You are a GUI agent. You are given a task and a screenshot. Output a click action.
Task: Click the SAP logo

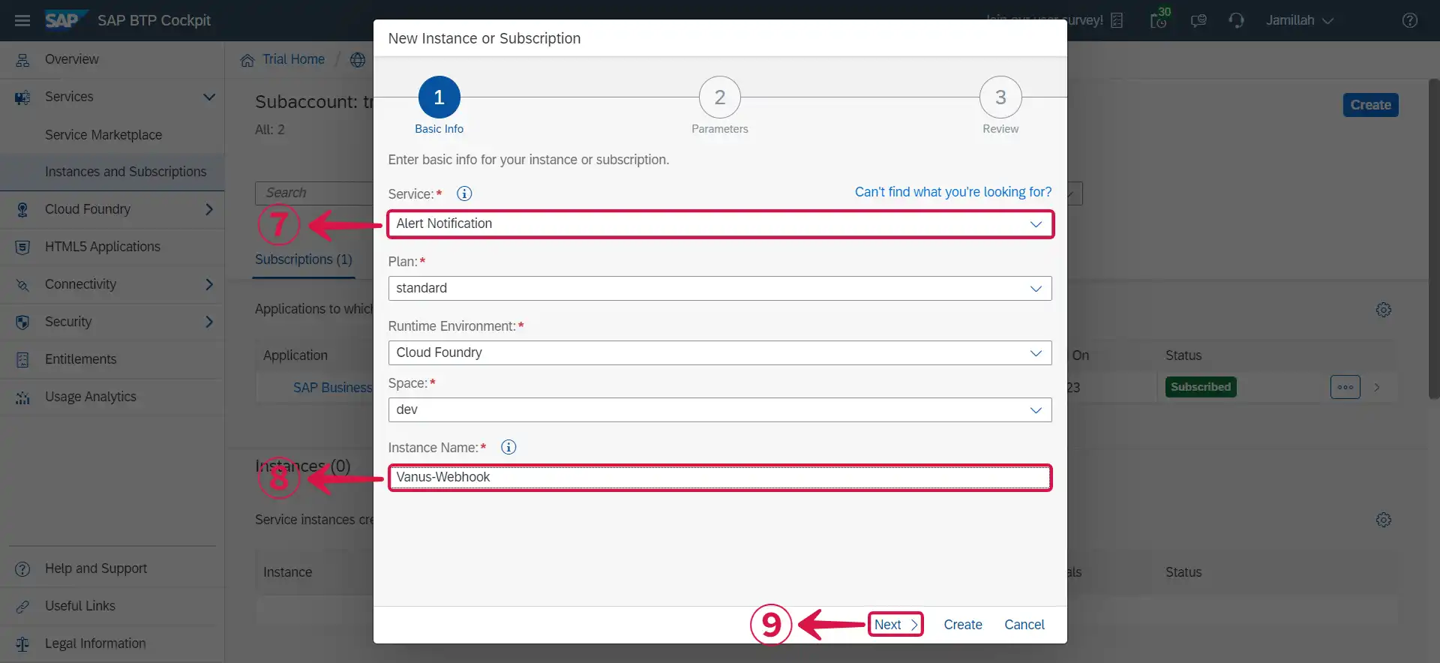coord(66,20)
